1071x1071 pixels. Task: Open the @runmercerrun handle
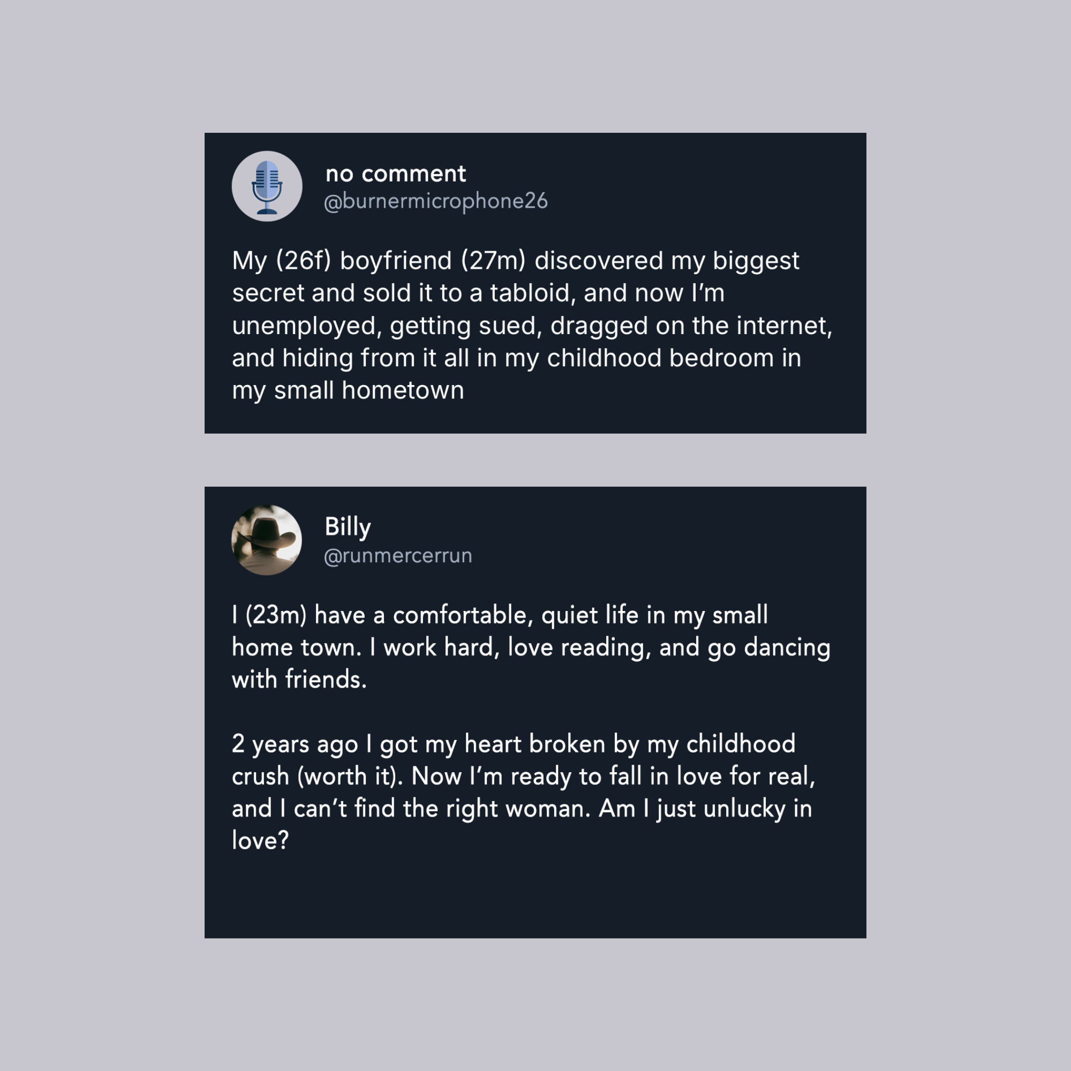(398, 555)
